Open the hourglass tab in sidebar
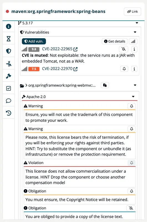The height and width of the screenshot is (222, 147). pos(9,39)
